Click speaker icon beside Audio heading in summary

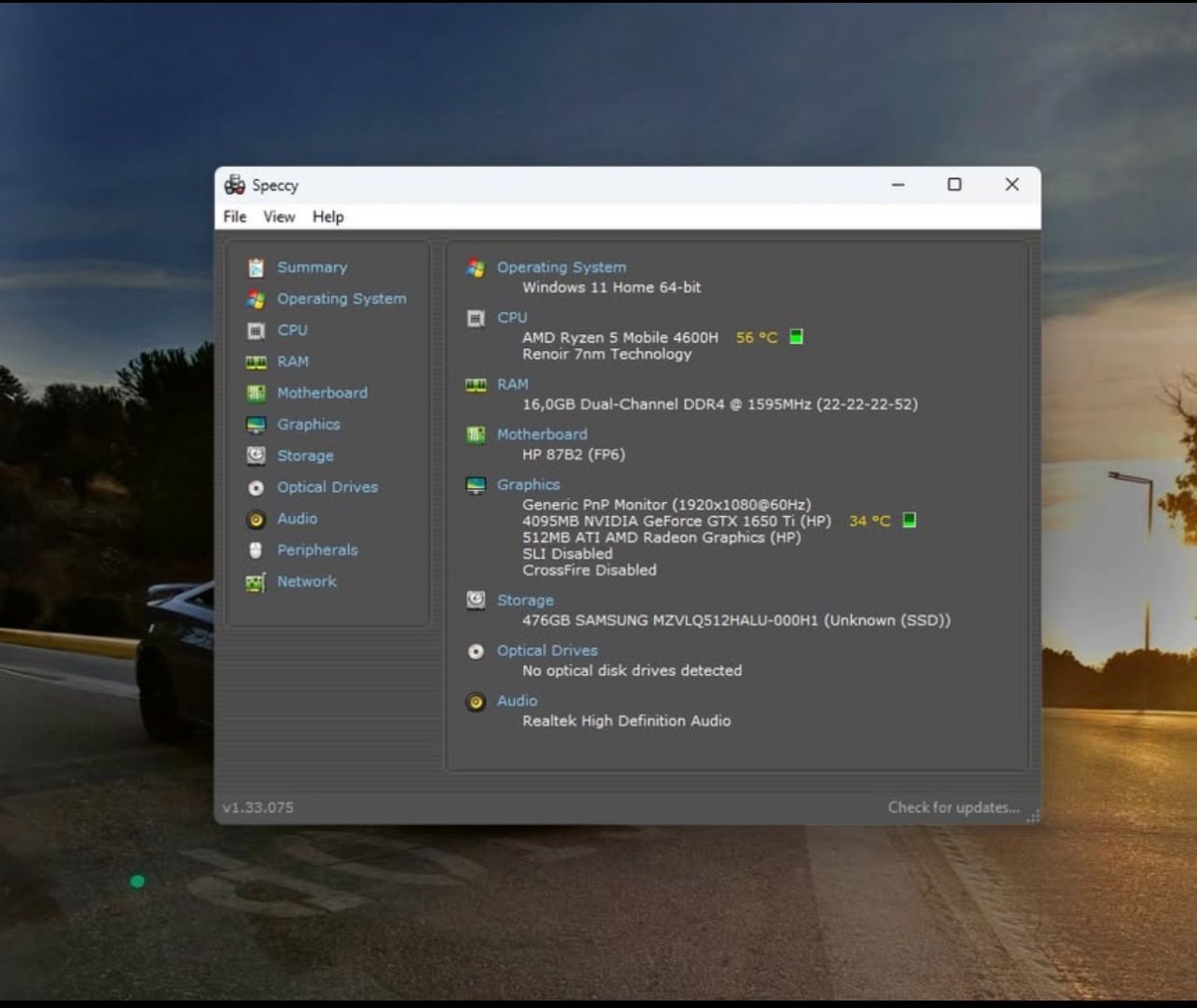[x=476, y=702]
